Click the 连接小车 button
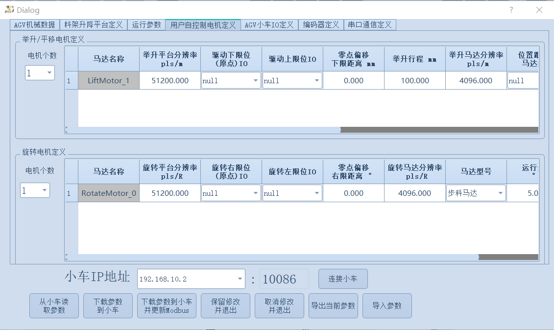The image size is (554, 330). point(343,279)
